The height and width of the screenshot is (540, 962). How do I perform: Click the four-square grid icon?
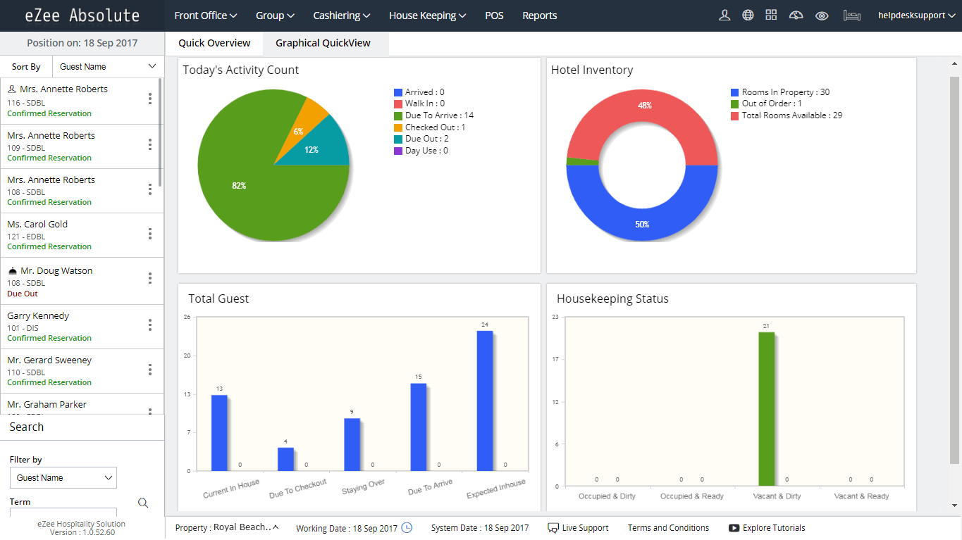pos(771,15)
